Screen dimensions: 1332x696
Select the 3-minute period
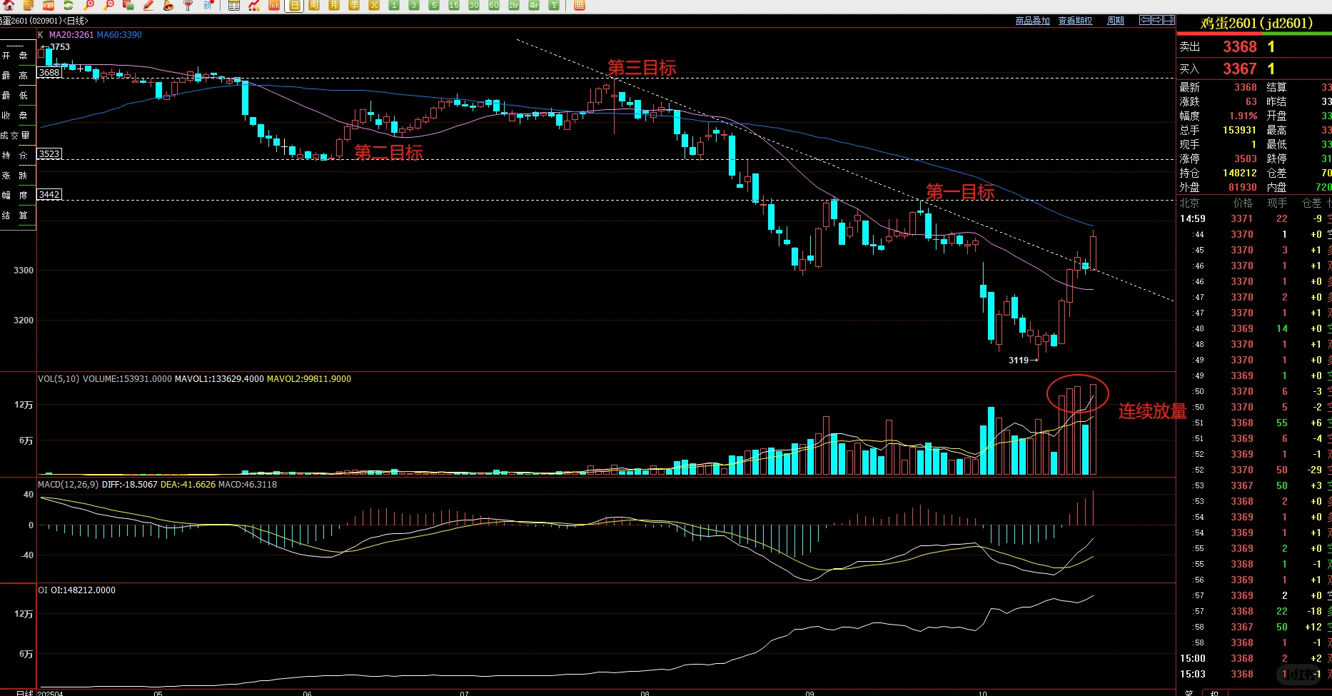(x=414, y=5)
